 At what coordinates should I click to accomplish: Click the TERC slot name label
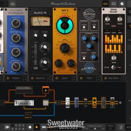[x=89, y=78]
